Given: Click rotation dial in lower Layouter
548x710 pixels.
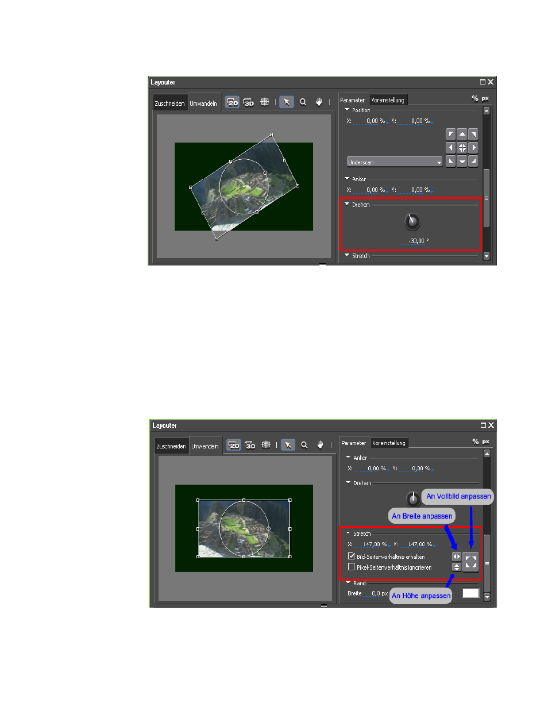Looking at the screenshot, I should click(x=413, y=498).
